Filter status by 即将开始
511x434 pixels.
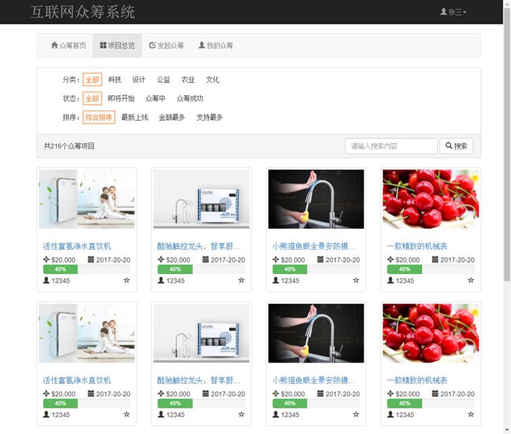(x=121, y=99)
